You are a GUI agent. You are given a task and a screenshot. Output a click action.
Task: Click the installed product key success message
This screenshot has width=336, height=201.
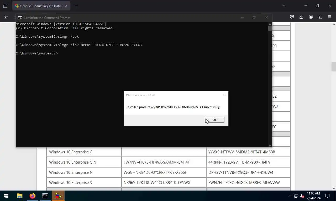coord(174,107)
